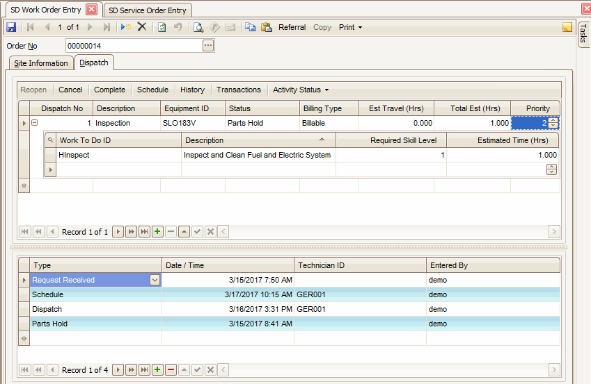
Task: Click the print preview magnifier icon
Action: 198,27
